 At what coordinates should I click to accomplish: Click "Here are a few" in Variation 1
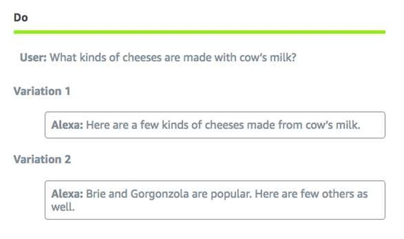pos(122,125)
